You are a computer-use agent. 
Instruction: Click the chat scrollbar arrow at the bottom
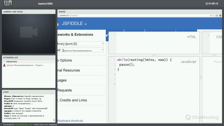(x=54, y=120)
